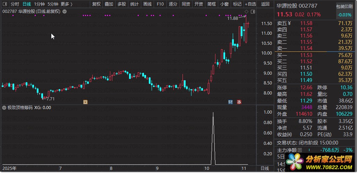
Task: Click the 卖一 price 11.54
Action: (x=306, y=48)
